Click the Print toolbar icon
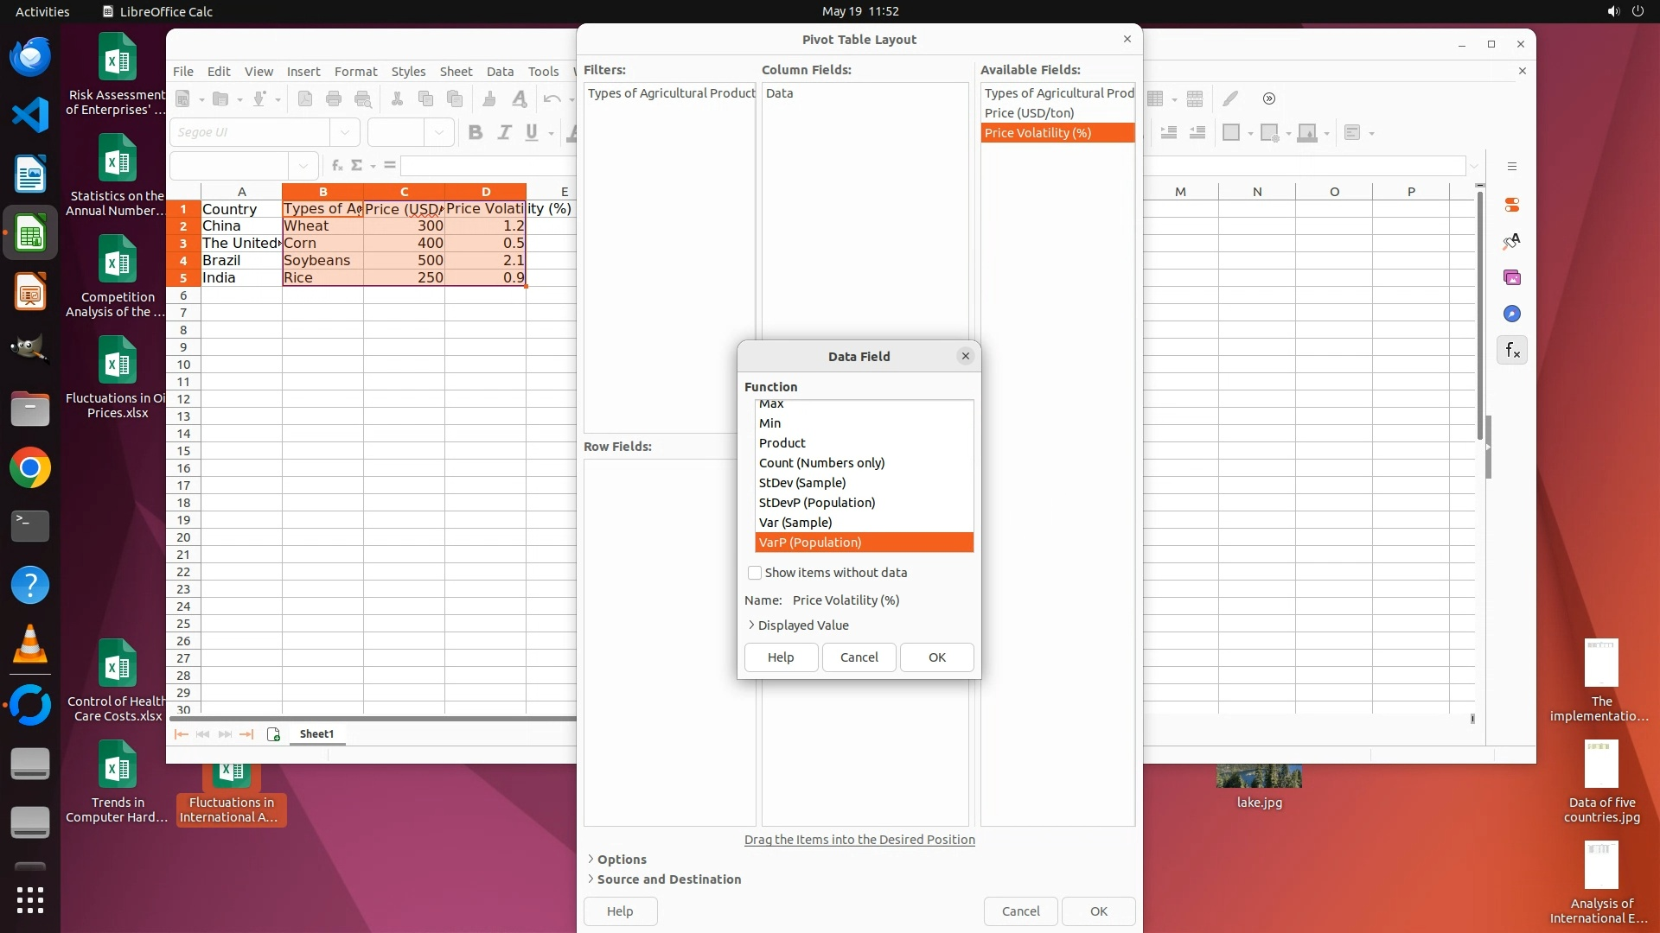1660x933 pixels. 334,98
